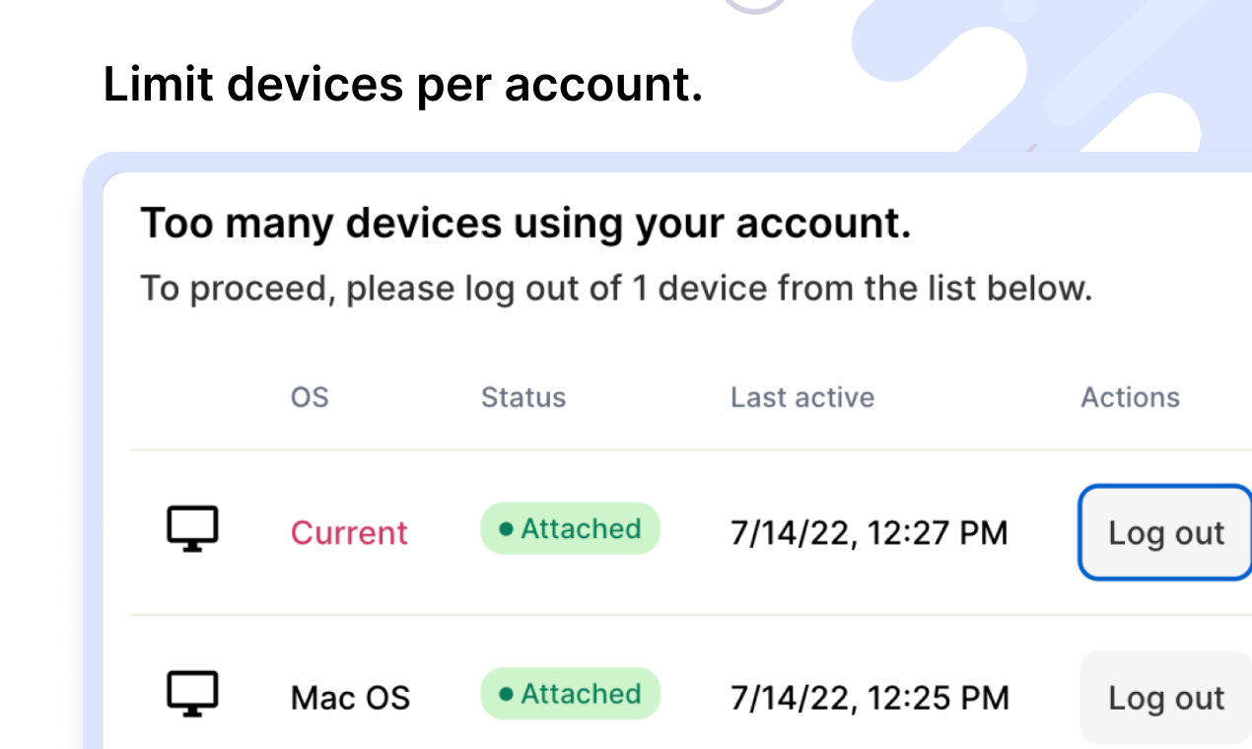Click the Status column header

click(523, 397)
